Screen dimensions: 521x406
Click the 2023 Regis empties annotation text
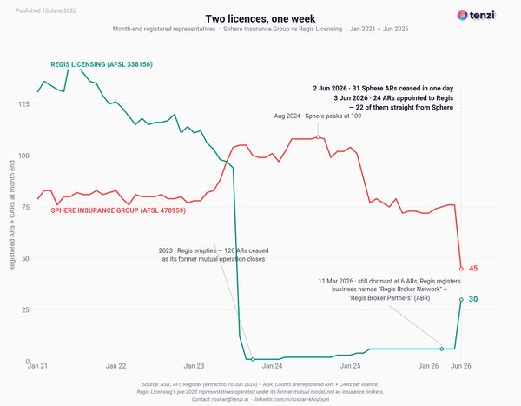pos(214,255)
